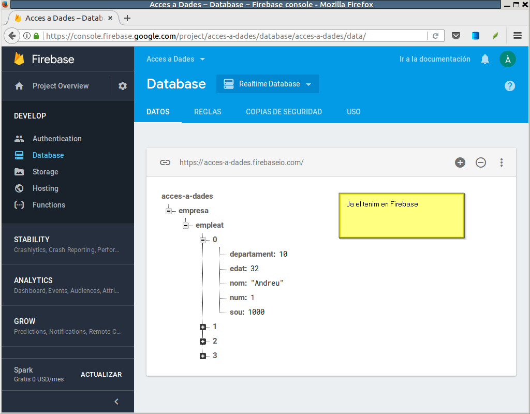
Task: Open the account avatar À
Action: click(508, 59)
